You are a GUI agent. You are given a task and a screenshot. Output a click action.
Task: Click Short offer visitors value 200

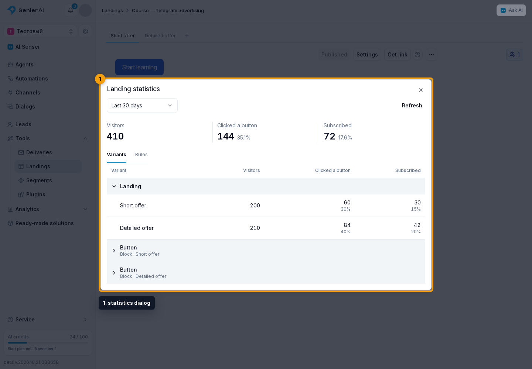tap(255, 206)
